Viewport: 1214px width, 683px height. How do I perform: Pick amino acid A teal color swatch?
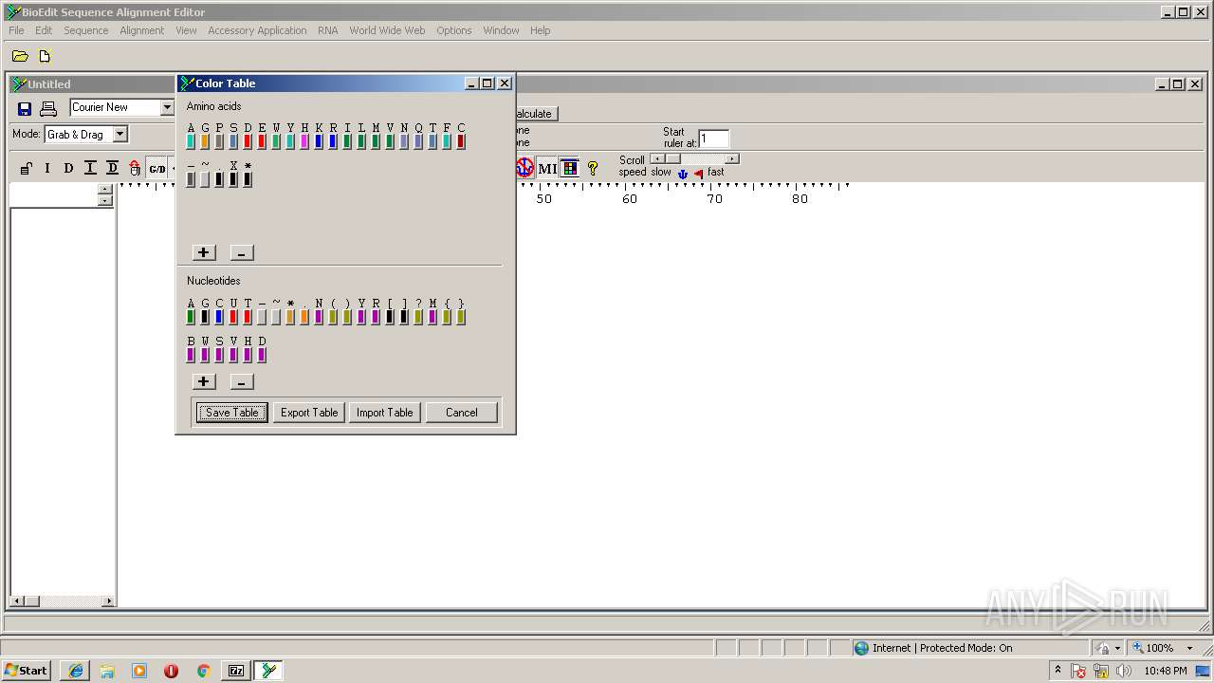point(191,141)
